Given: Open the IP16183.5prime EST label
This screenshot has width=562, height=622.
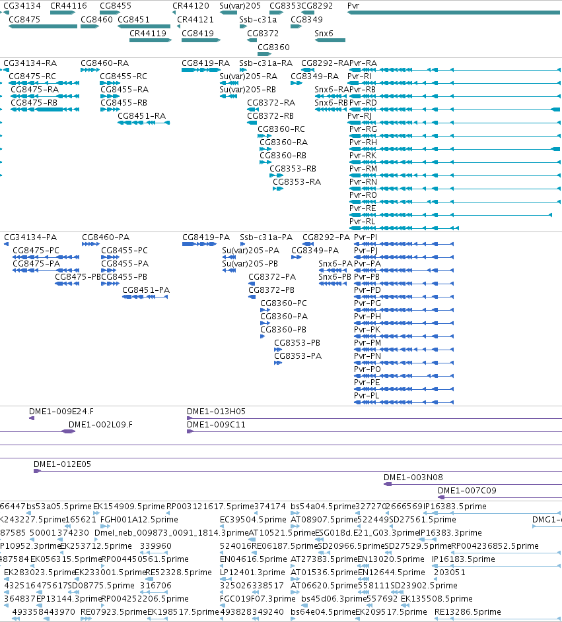Looking at the screenshot, I should [463, 559].
